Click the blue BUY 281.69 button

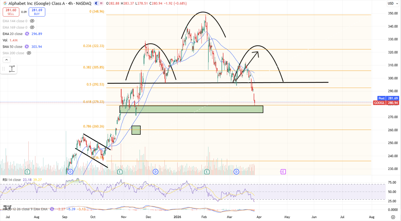pos(37,12)
